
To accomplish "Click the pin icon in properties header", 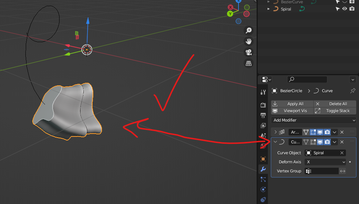I will pyautogui.click(x=352, y=91).
